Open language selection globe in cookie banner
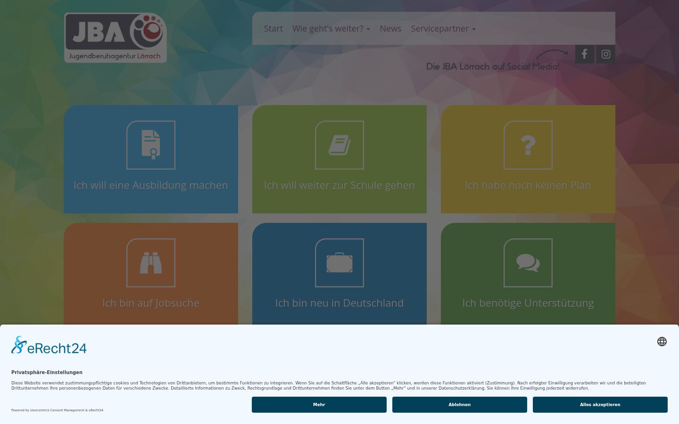The height and width of the screenshot is (424, 679). tap(662, 342)
